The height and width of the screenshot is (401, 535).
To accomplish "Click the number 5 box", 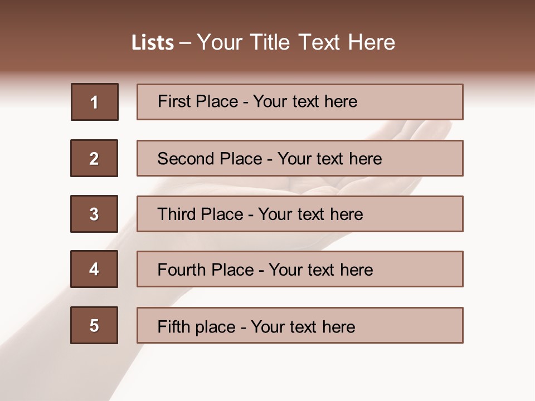I will [x=94, y=325].
